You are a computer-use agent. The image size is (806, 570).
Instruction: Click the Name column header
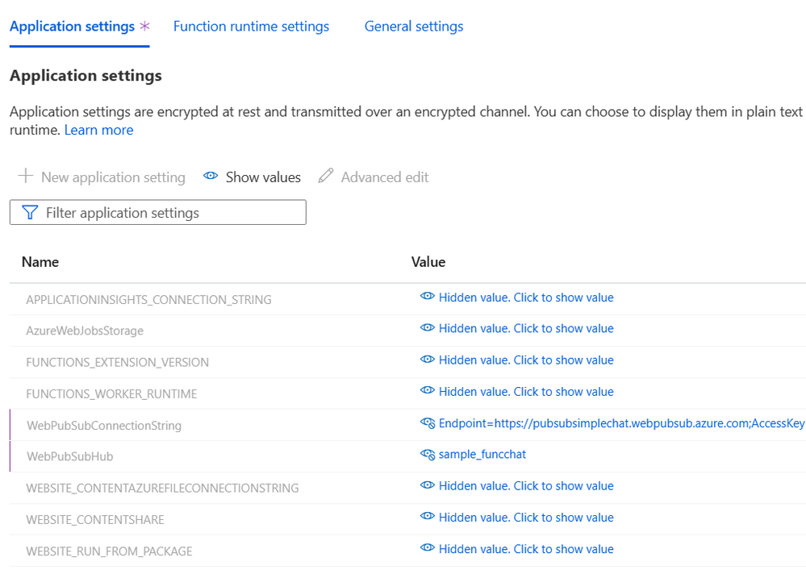pos(40,262)
